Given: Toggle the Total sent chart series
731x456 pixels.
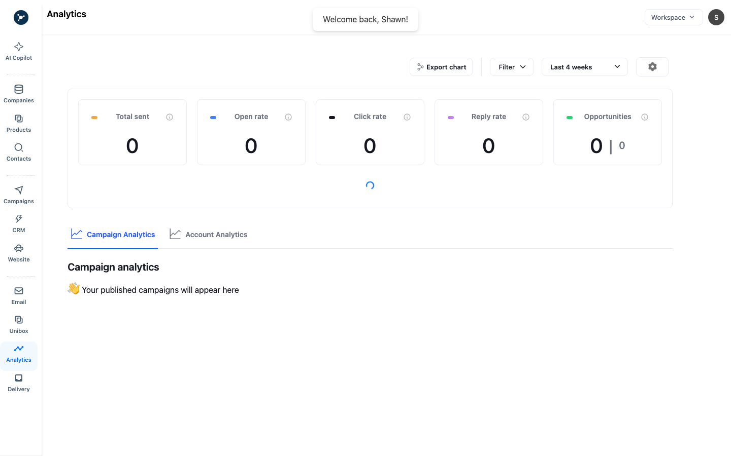Looking at the screenshot, I should (94, 118).
